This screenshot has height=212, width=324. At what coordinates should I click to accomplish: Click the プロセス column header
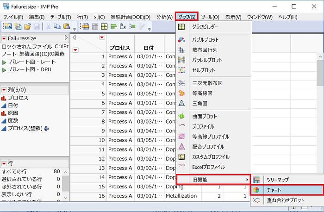(x=120, y=48)
